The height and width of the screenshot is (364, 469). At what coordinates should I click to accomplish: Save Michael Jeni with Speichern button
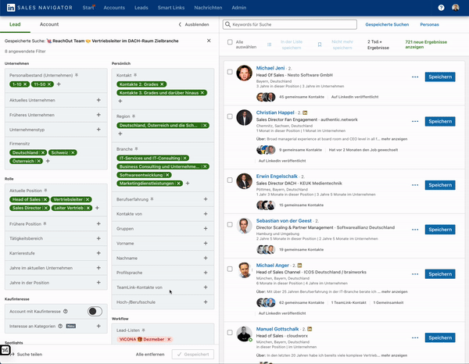point(440,77)
